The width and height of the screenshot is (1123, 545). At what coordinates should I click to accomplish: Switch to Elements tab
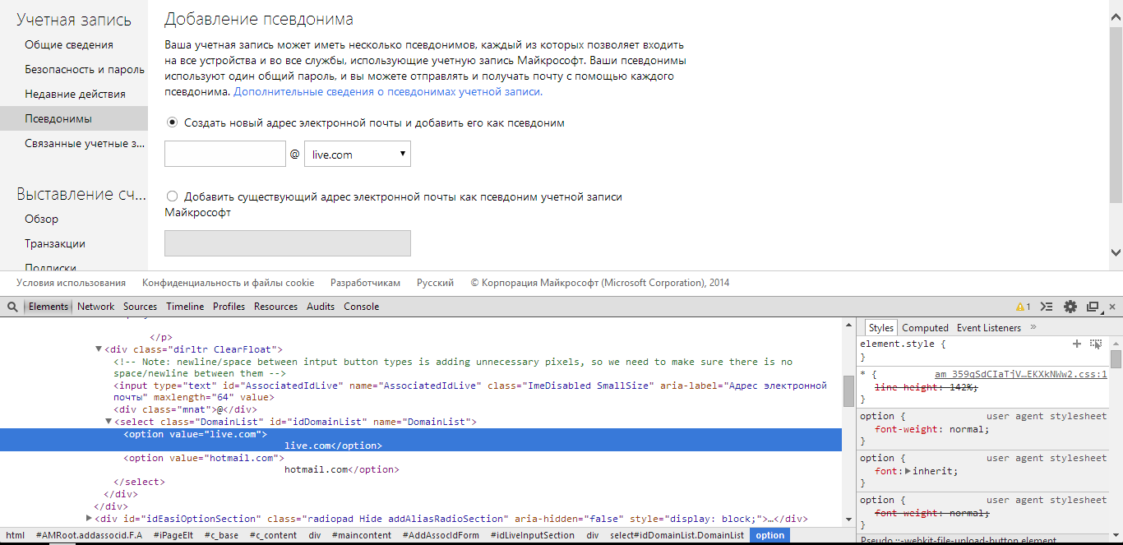coord(49,307)
